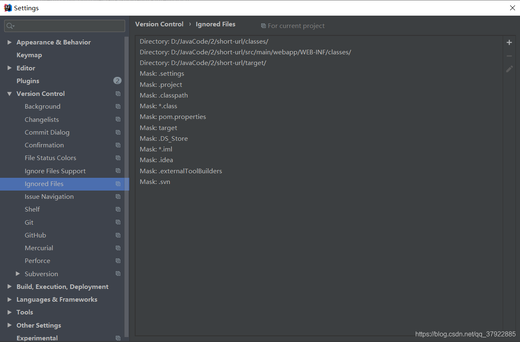Click the project-level icon next to Ignore Files Support
The image size is (520, 342).
point(118,171)
